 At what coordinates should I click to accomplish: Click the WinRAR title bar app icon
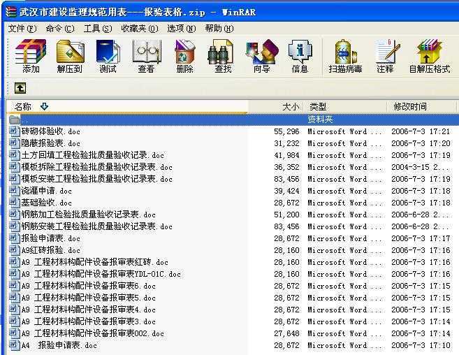[x=11, y=12]
